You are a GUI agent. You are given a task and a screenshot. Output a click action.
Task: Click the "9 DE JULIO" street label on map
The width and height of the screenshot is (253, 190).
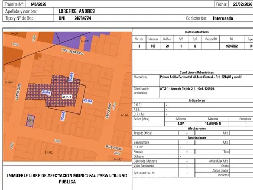click(114, 147)
